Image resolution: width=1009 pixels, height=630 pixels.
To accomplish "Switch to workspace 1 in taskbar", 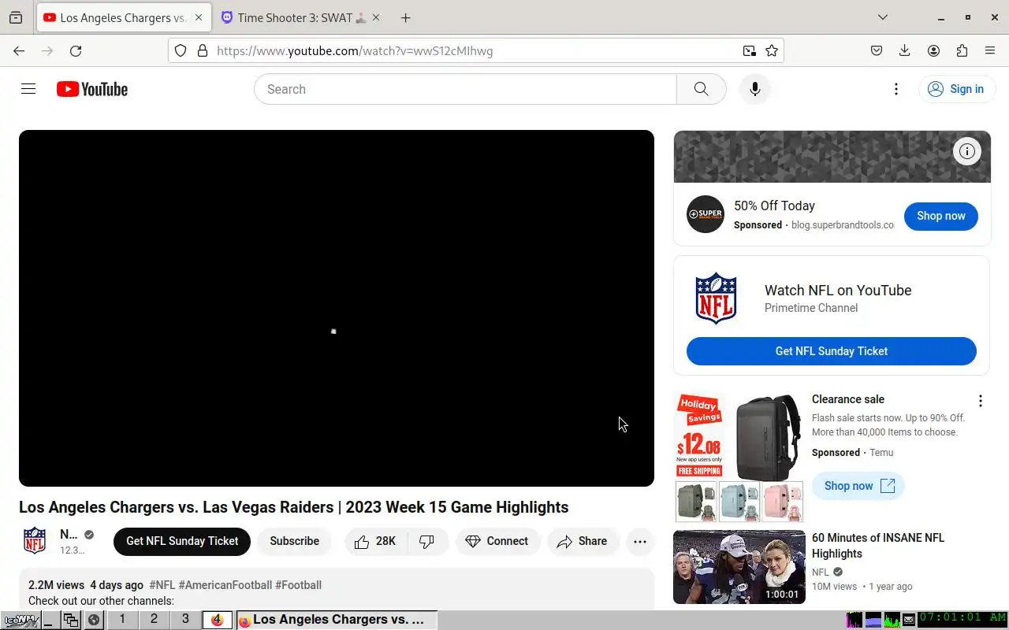I will (122, 620).
